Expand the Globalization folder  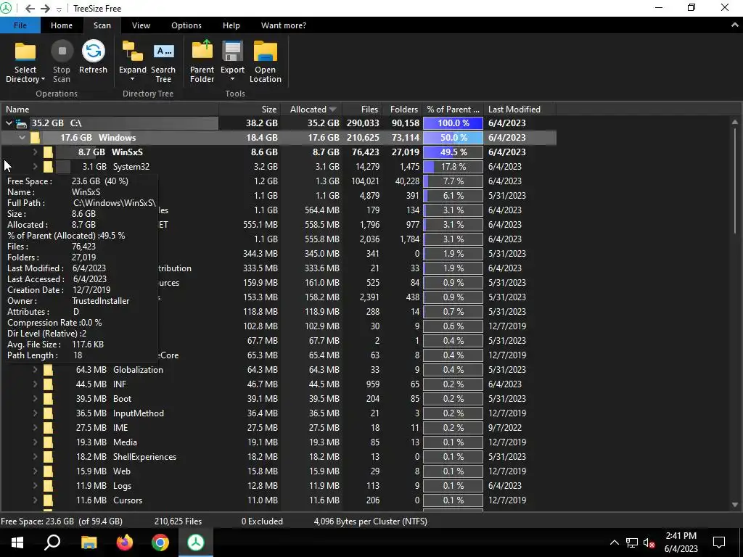point(35,370)
